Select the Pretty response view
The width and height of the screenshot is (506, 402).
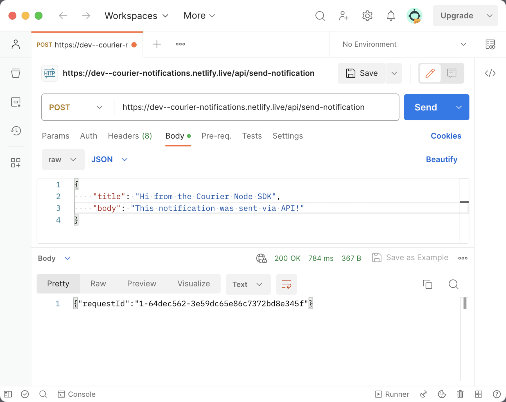58,284
